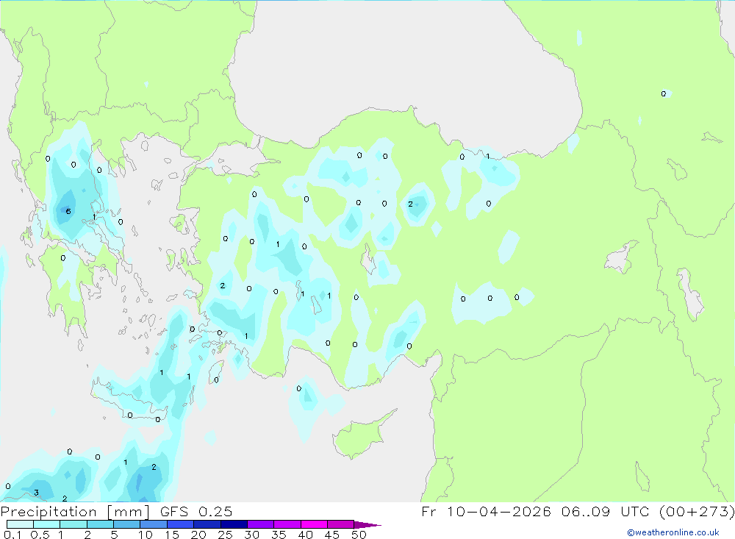Click the 45–50 mm legend color swatch

tap(341, 524)
